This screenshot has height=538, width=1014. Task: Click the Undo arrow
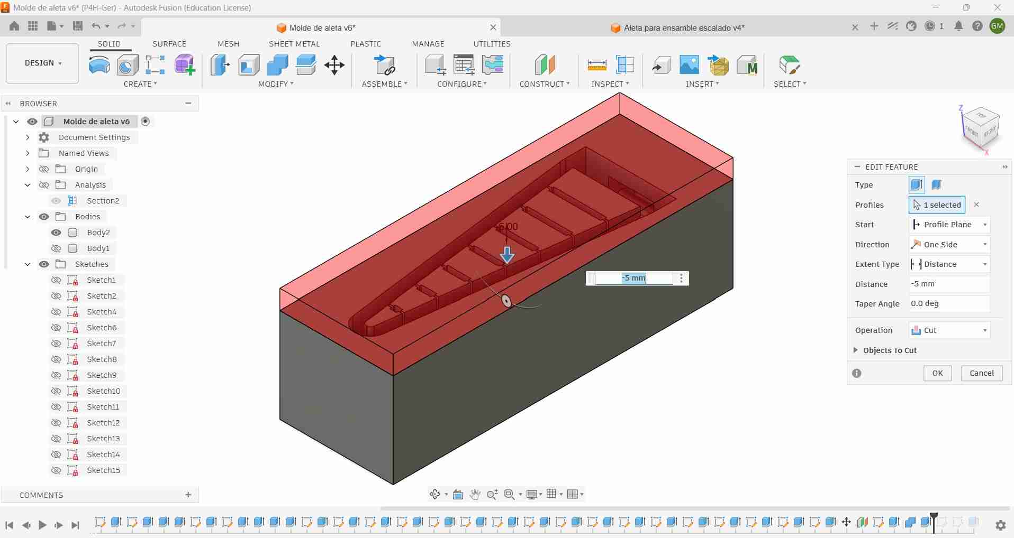pyautogui.click(x=96, y=26)
